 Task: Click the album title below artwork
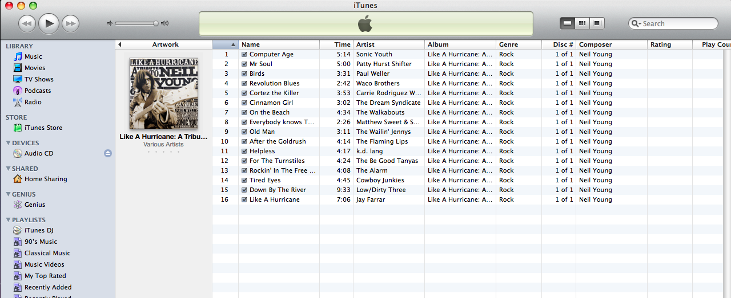(163, 137)
